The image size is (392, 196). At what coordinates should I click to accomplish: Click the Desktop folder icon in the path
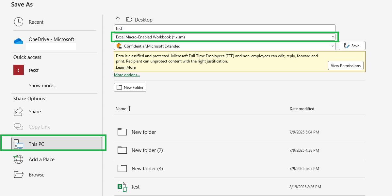pyautogui.click(x=129, y=20)
